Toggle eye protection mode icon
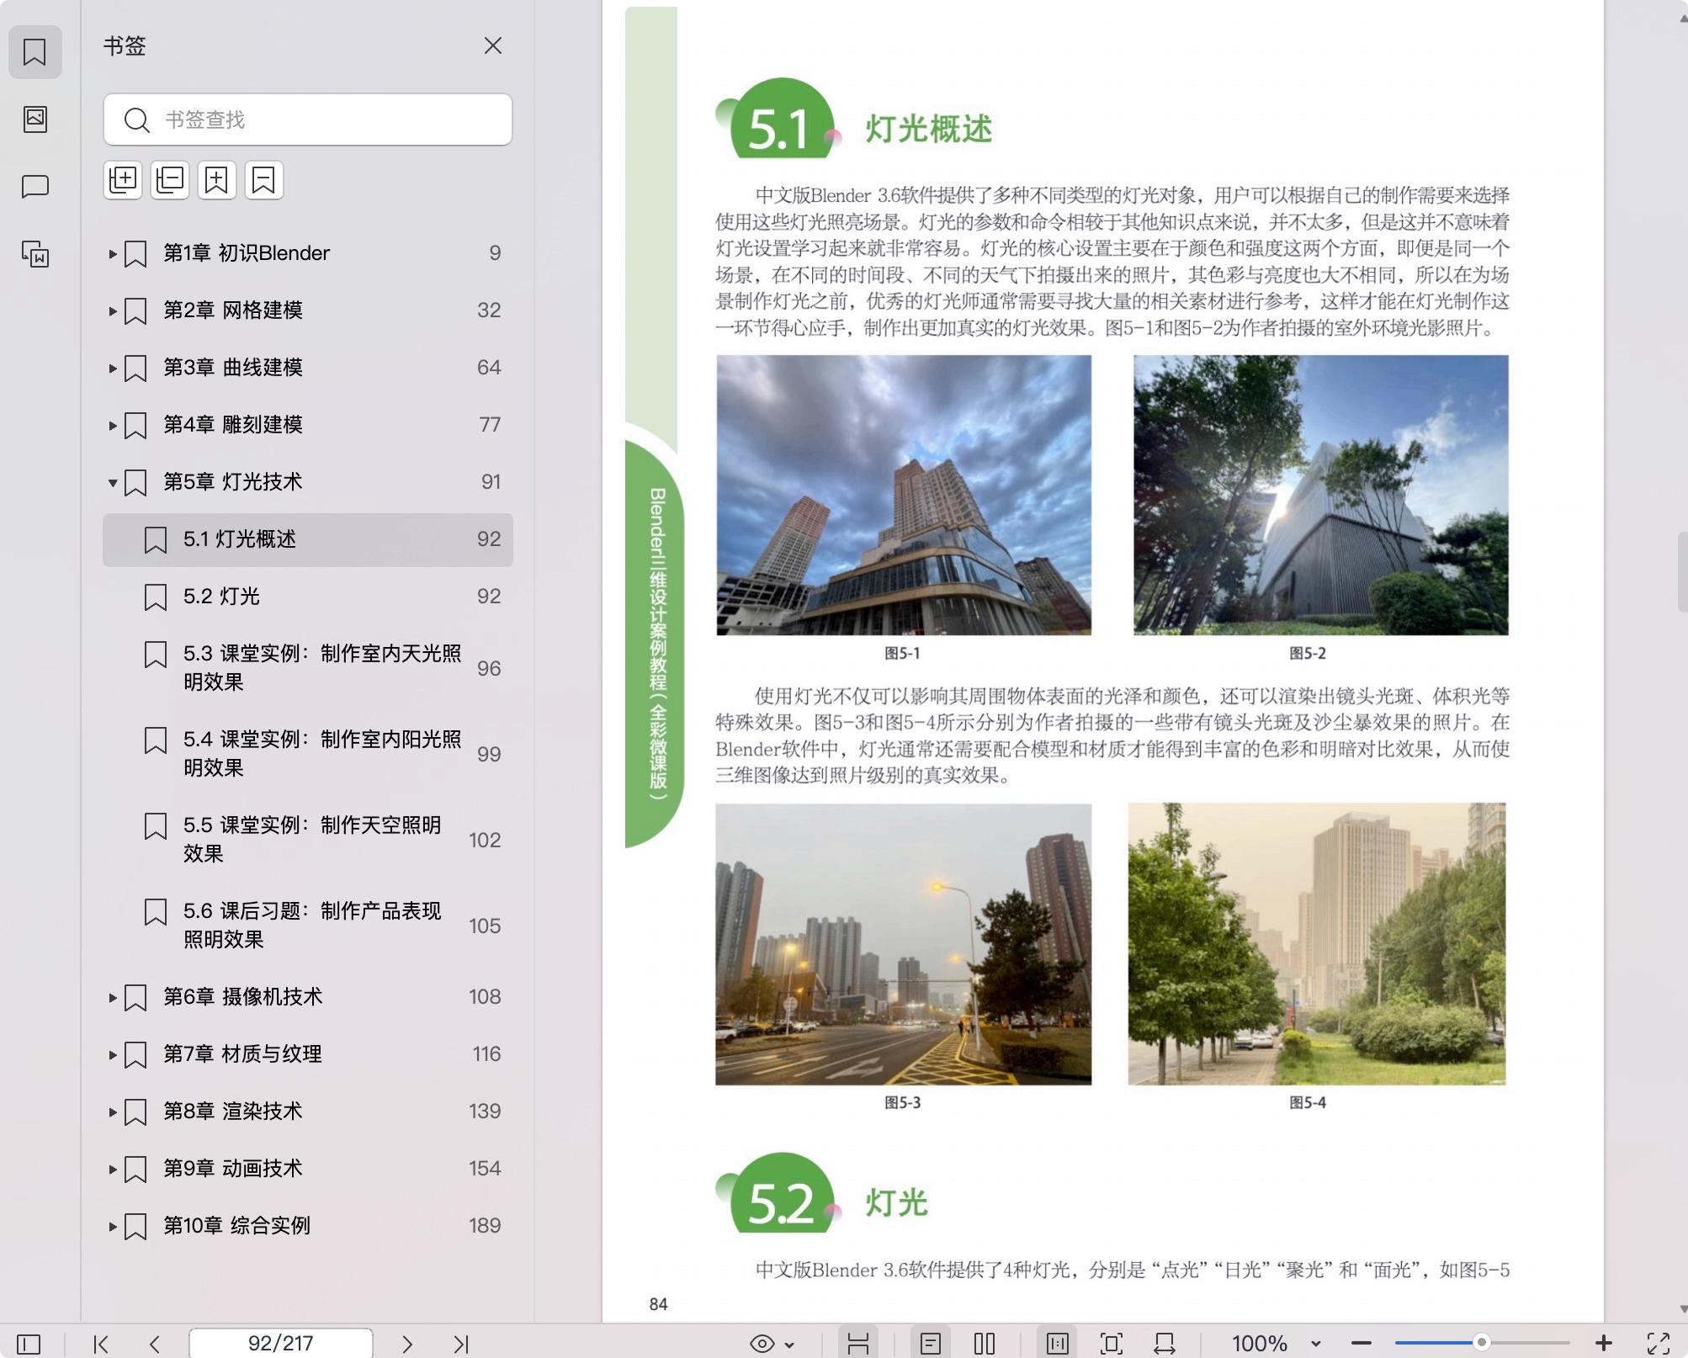1688x1358 pixels. (762, 1344)
